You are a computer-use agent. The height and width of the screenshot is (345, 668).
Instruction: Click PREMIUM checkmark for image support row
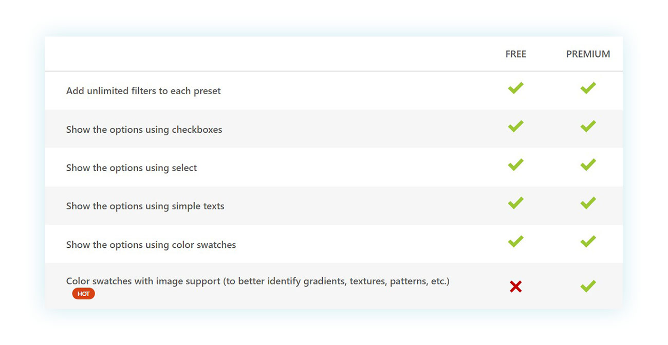point(588,286)
